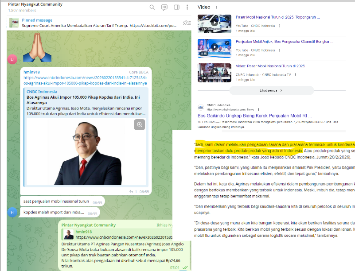Click the blue H user avatar

12,213
